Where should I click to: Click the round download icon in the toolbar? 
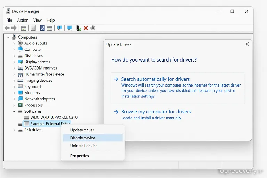pos(93,28)
